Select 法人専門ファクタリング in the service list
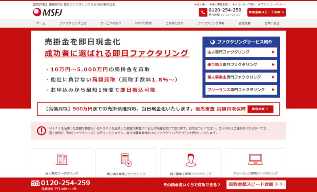Viewport: 317px width, 192px height. pos(241,52)
